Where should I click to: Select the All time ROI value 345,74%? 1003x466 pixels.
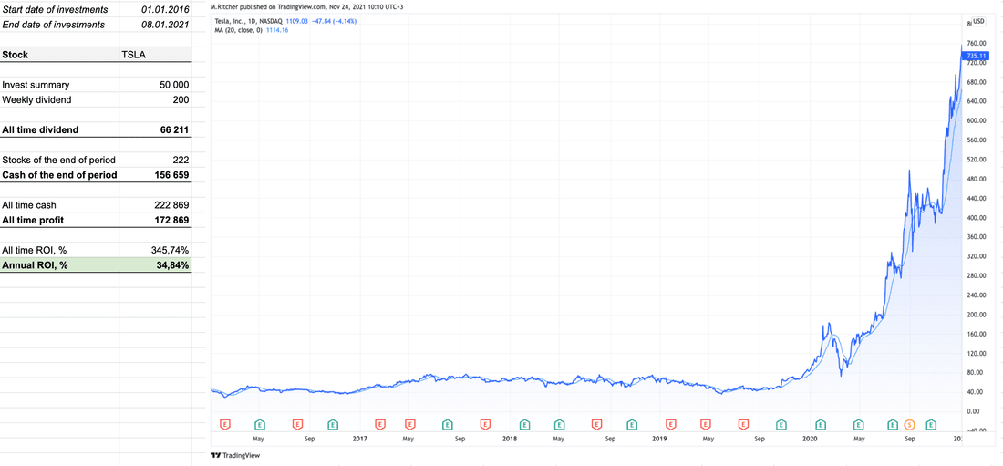155,250
